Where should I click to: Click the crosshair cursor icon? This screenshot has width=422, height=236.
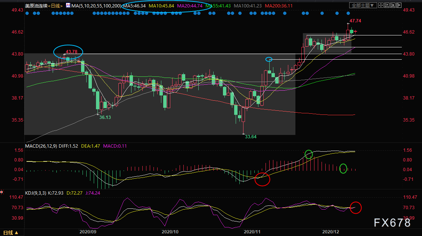point(381,5)
